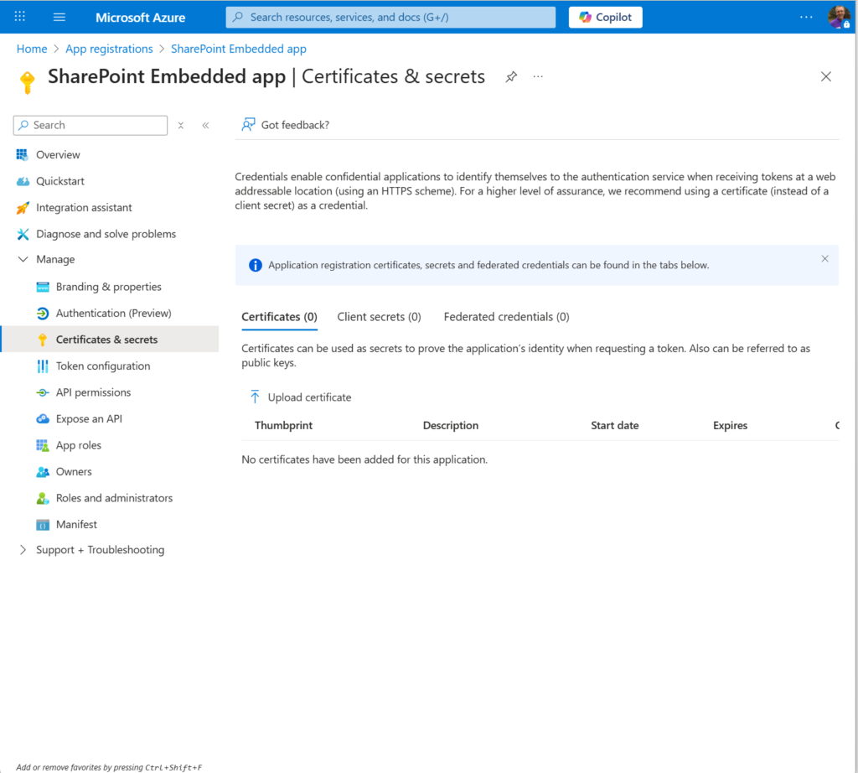Click the Quickstart cloud icon
The image size is (858, 773).
tap(23, 181)
